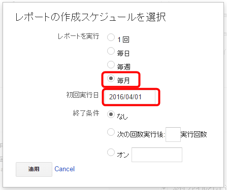
Task: Click the オン label text
Action: (123, 155)
